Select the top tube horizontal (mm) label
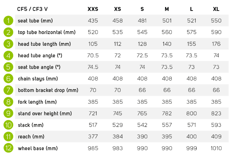233x165 pixels. tap(47, 32)
